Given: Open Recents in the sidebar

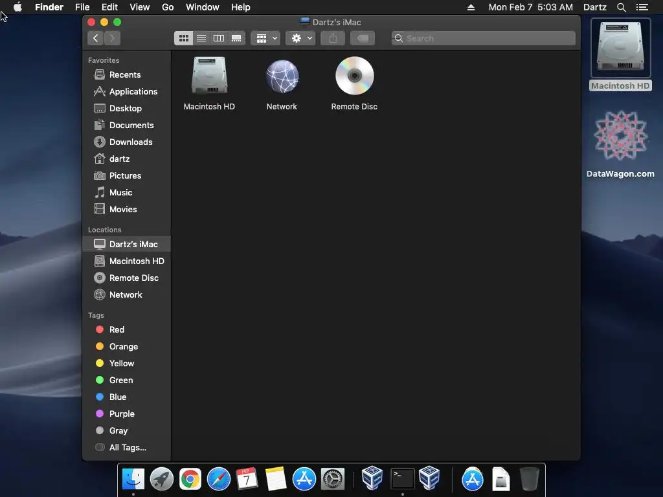Looking at the screenshot, I should click(126, 75).
